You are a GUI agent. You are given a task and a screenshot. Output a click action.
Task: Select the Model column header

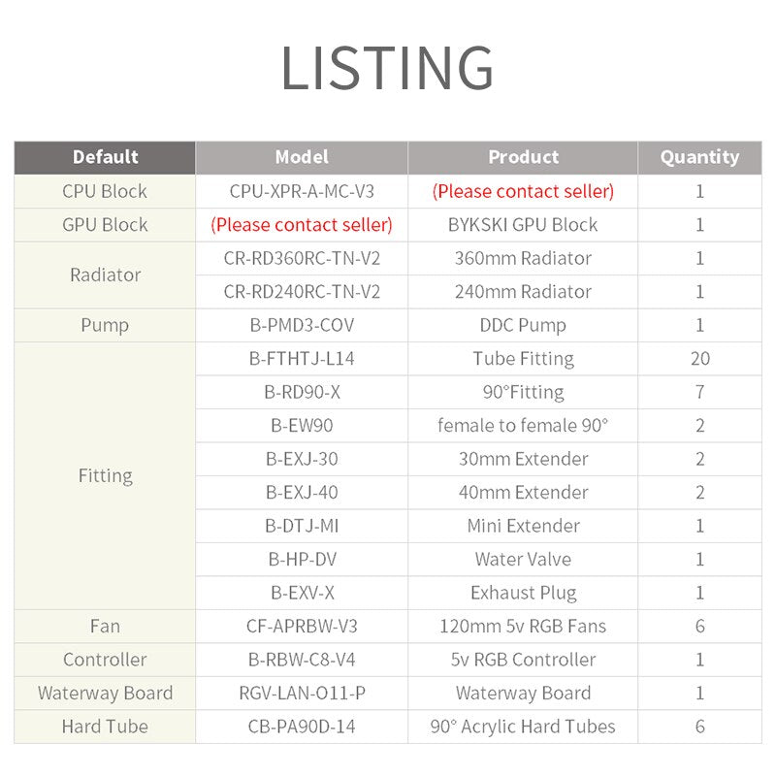tap(302, 157)
